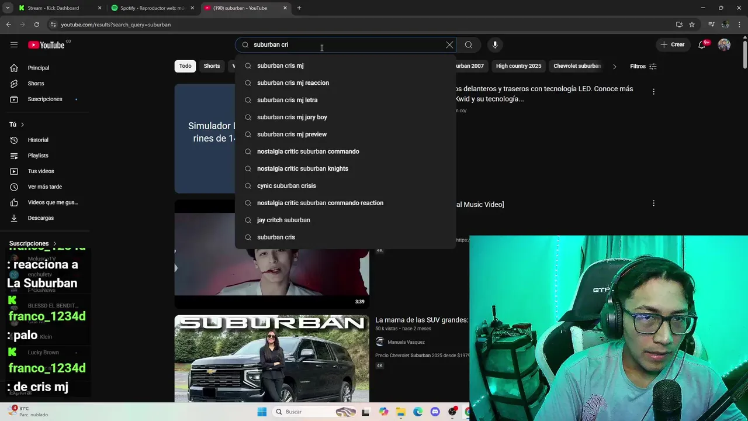Start voice search with the microphone icon

(x=495, y=44)
